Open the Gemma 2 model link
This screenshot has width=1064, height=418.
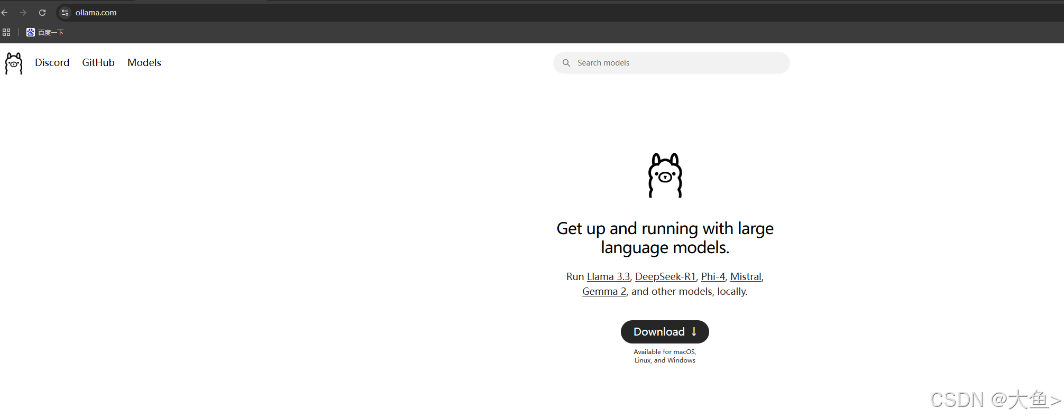tap(604, 291)
